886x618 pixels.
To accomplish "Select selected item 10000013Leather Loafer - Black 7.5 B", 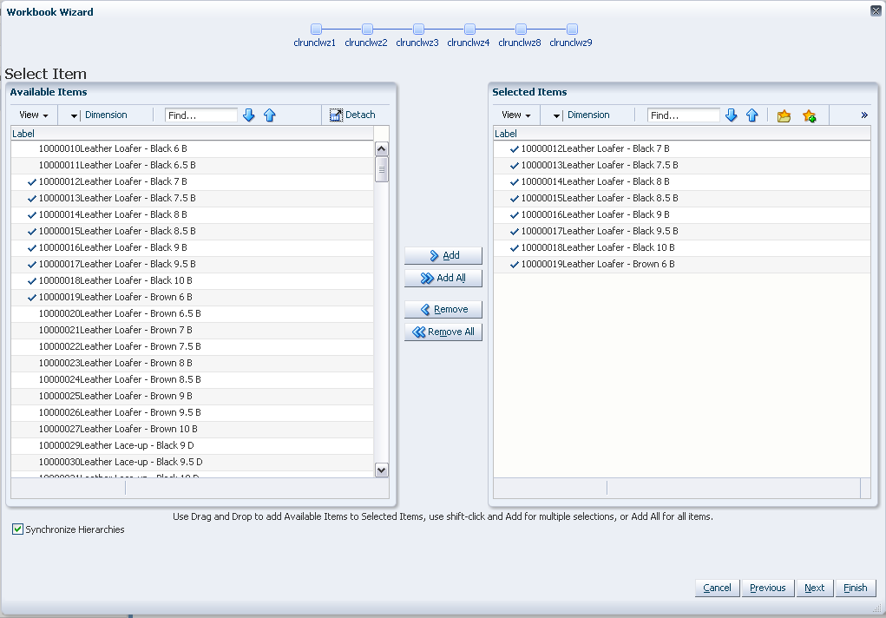I will (682, 165).
